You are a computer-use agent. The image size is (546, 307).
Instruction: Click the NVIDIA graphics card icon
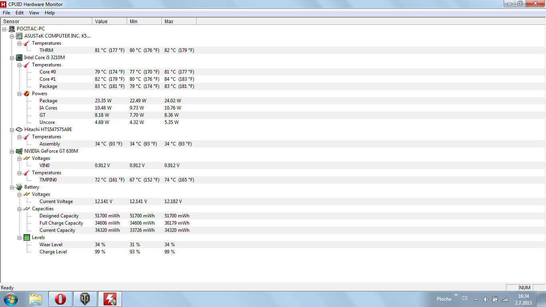19,151
